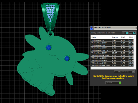Select the lower-right blue gemstone eye

tap(67, 58)
